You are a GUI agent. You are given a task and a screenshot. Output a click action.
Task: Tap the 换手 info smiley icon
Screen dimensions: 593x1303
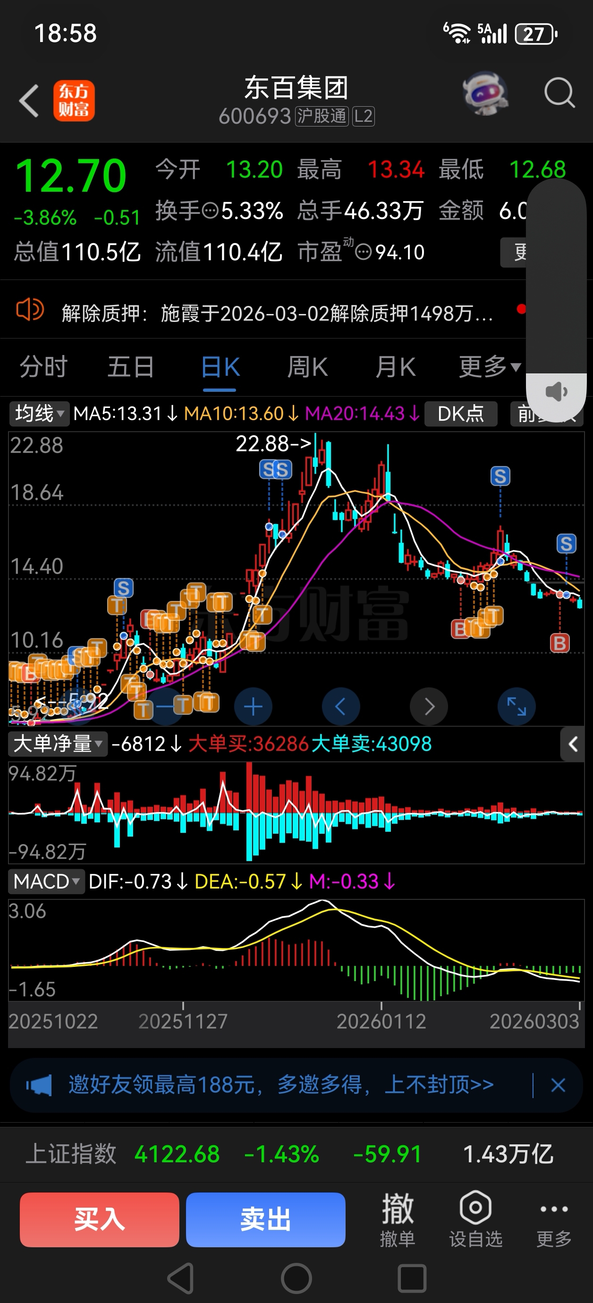[x=210, y=211]
